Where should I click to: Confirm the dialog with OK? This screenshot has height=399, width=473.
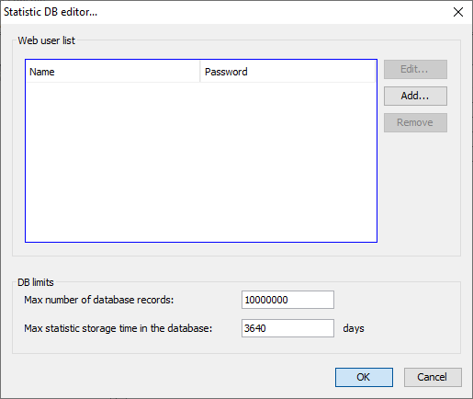coord(364,377)
